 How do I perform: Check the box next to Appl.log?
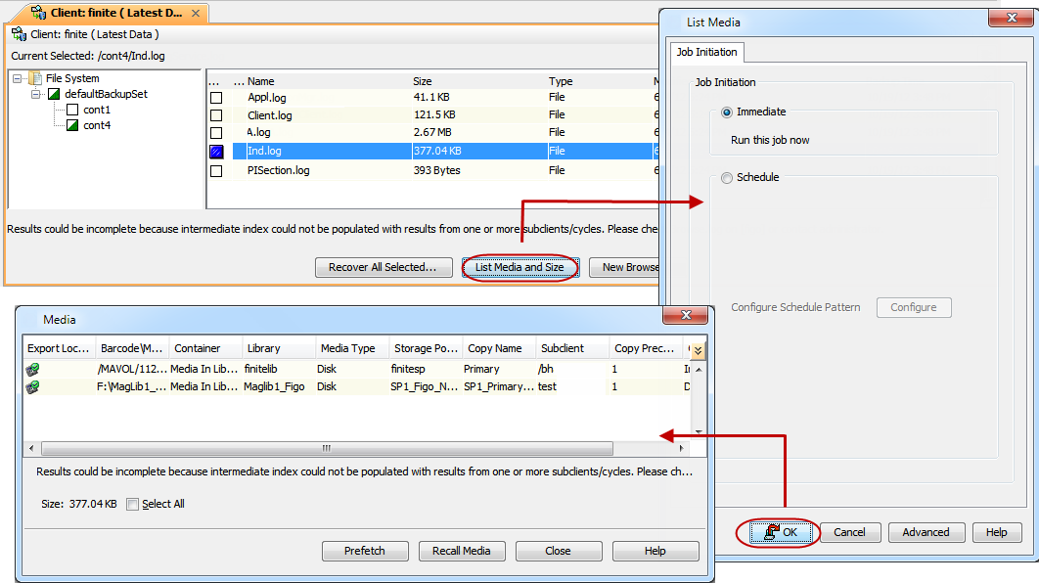click(216, 98)
